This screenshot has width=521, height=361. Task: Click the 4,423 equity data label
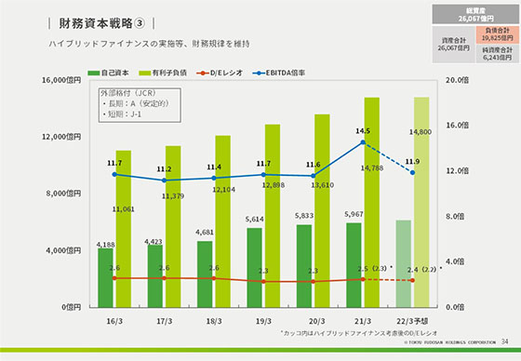coord(154,241)
